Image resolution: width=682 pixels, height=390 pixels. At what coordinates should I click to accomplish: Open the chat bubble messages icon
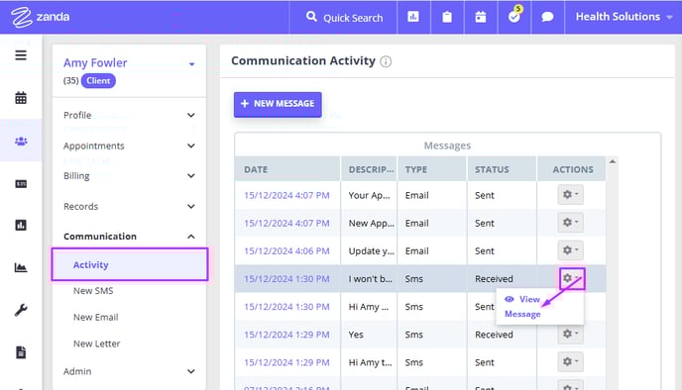547,17
